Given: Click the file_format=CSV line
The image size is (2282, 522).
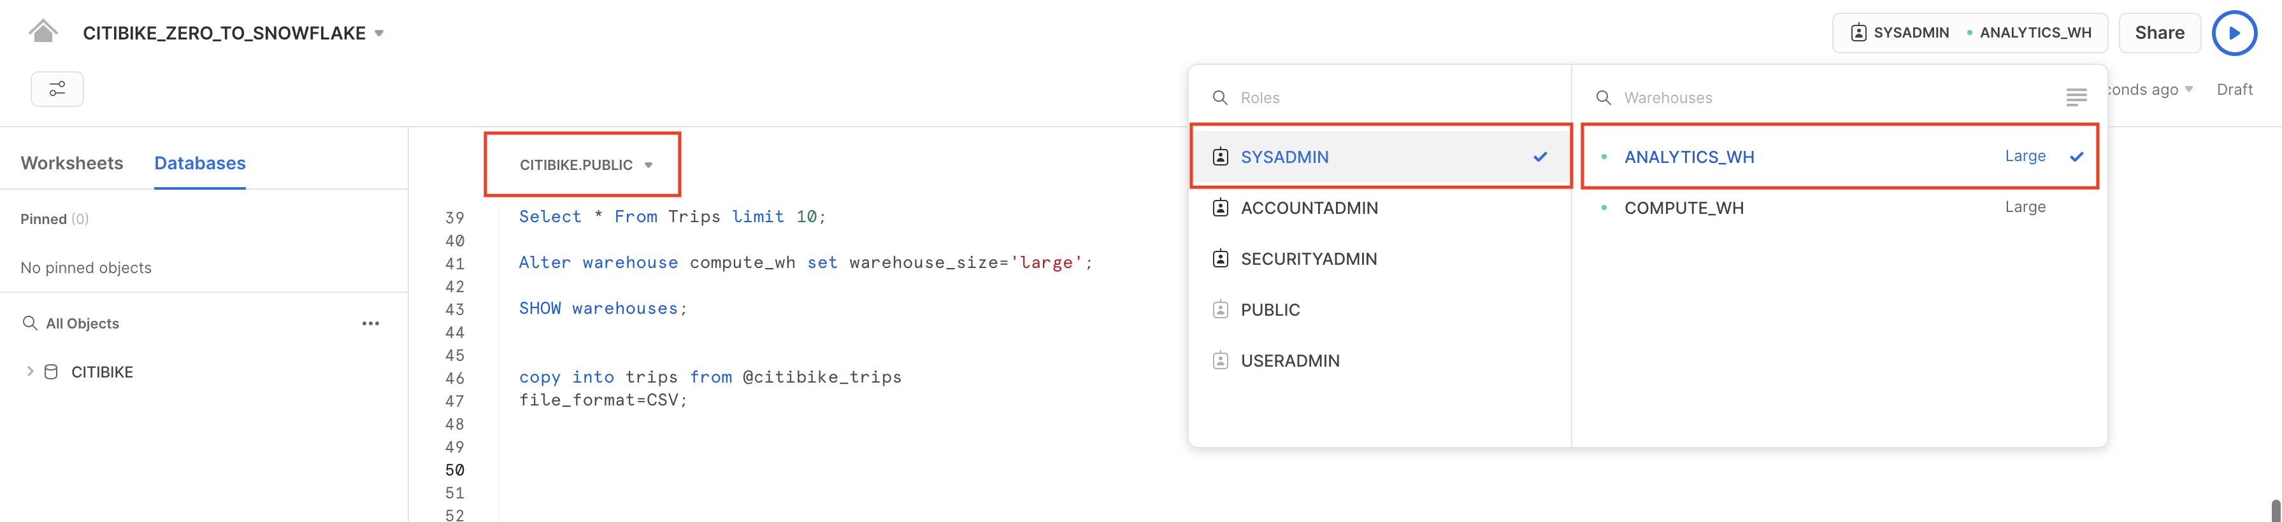Looking at the screenshot, I should click(x=603, y=400).
